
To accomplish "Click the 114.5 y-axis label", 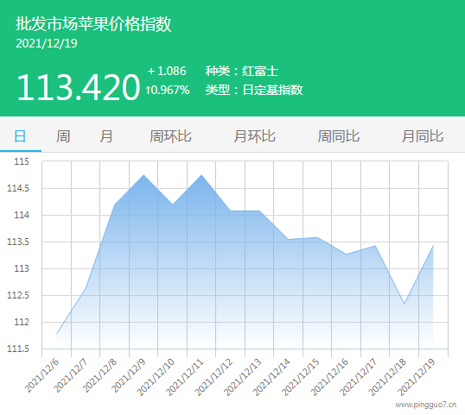I will pos(18,188).
